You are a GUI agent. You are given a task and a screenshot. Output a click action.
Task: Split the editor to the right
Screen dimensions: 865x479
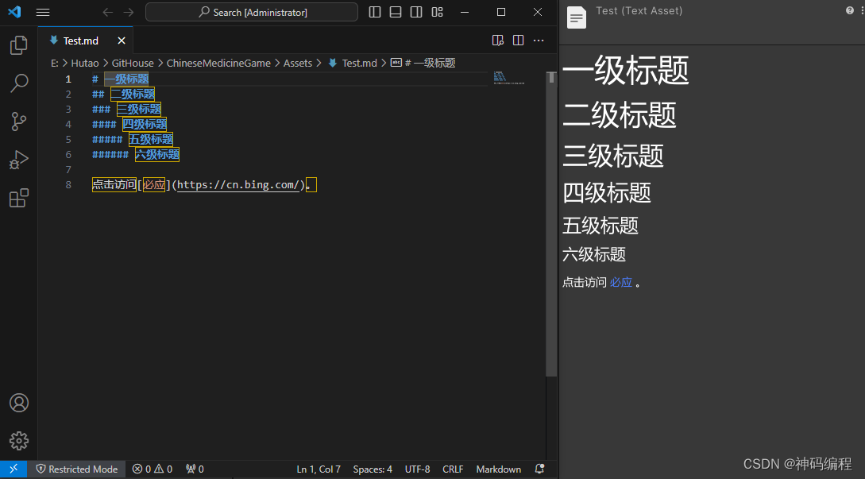[x=518, y=41]
